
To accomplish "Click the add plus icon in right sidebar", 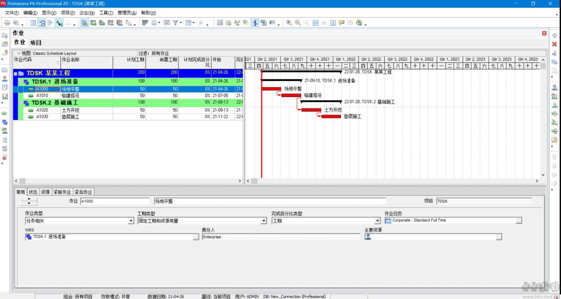I will (x=554, y=35).
